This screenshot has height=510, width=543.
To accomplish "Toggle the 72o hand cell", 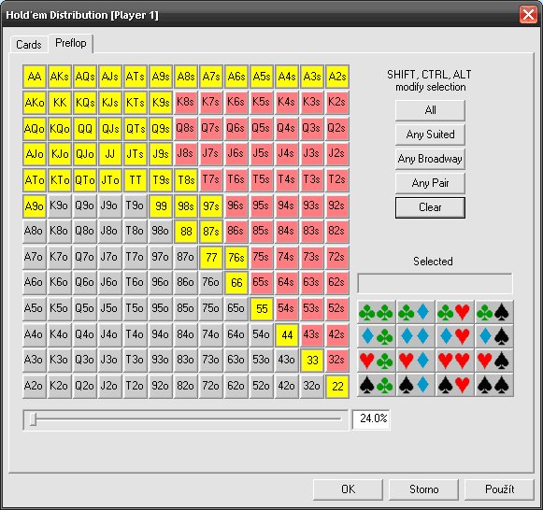I will [211, 386].
